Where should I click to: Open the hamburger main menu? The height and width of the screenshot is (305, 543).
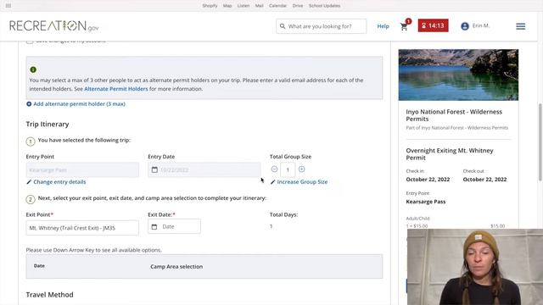coord(520,26)
